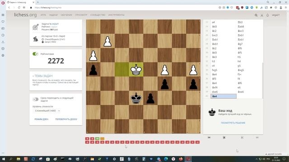Click the Opera logo menu button
The image size is (289, 162).
point(3,3)
